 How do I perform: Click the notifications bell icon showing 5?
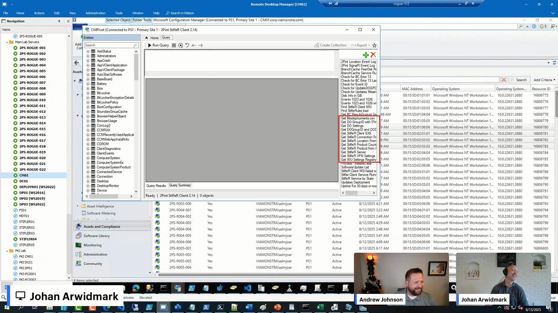point(542,27)
